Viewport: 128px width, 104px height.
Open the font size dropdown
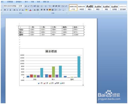pos(22,6)
